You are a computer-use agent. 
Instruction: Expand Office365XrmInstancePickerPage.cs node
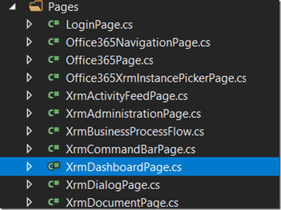click(x=29, y=78)
